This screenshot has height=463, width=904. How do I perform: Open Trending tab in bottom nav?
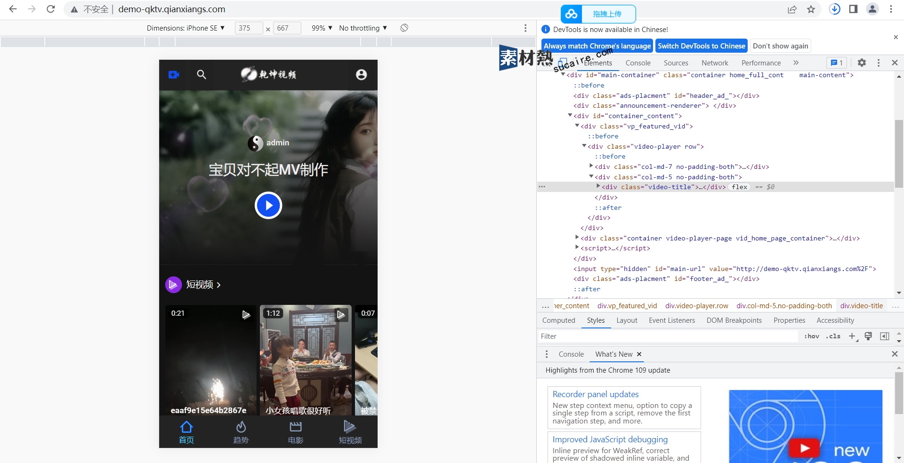[241, 432]
